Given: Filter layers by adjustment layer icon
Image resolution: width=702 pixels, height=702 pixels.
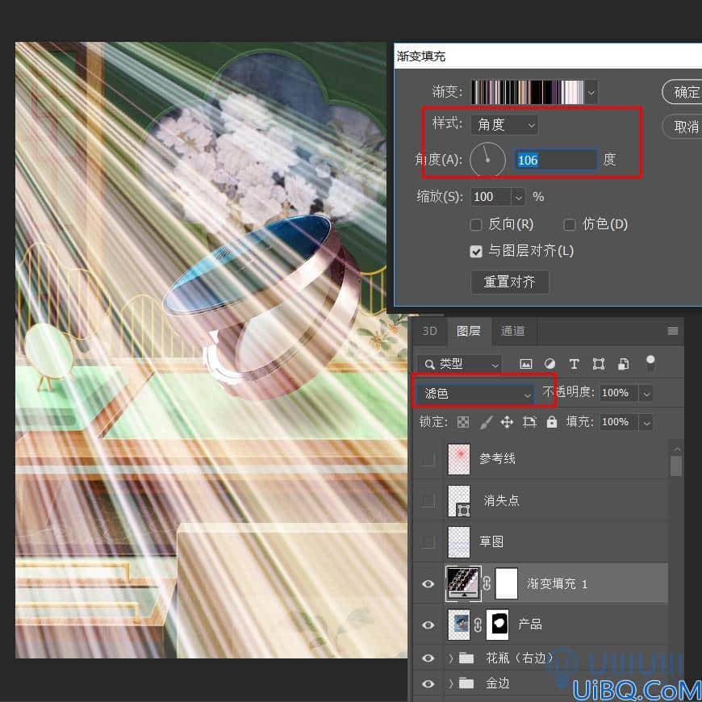Looking at the screenshot, I should (549, 364).
